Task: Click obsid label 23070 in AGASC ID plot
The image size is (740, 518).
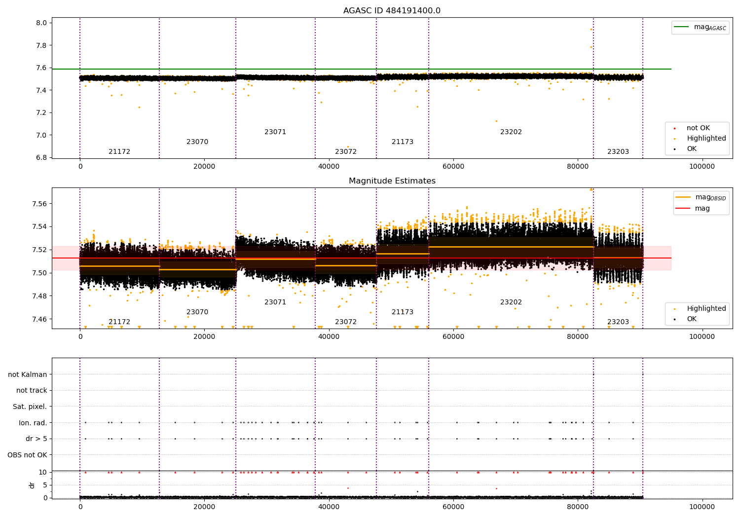Action: [x=197, y=142]
